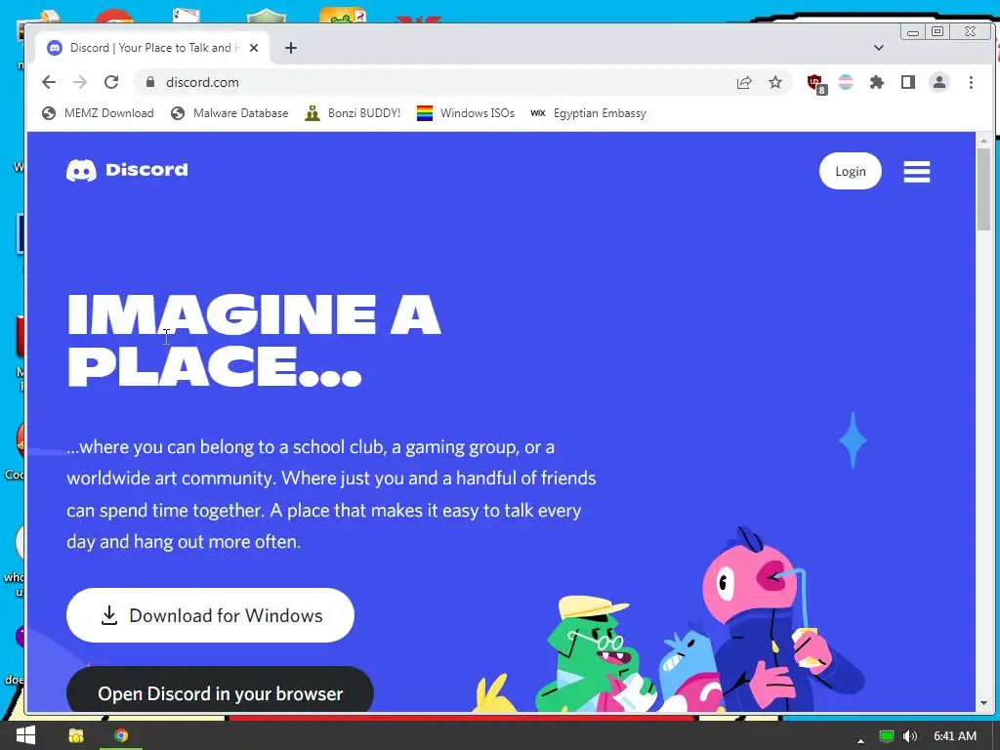The width and height of the screenshot is (1000, 750).
Task: Open the MEMZ Download bookmark
Action: 98,113
